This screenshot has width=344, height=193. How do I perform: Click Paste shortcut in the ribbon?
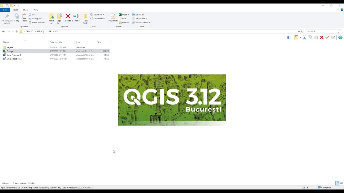pos(37,23)
